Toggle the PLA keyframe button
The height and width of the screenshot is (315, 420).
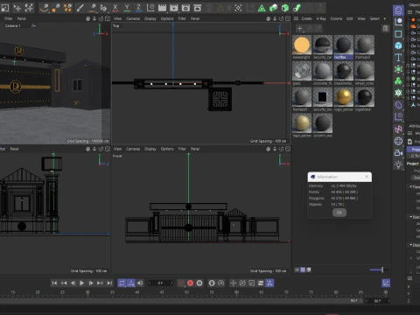[x=269, y=283]
